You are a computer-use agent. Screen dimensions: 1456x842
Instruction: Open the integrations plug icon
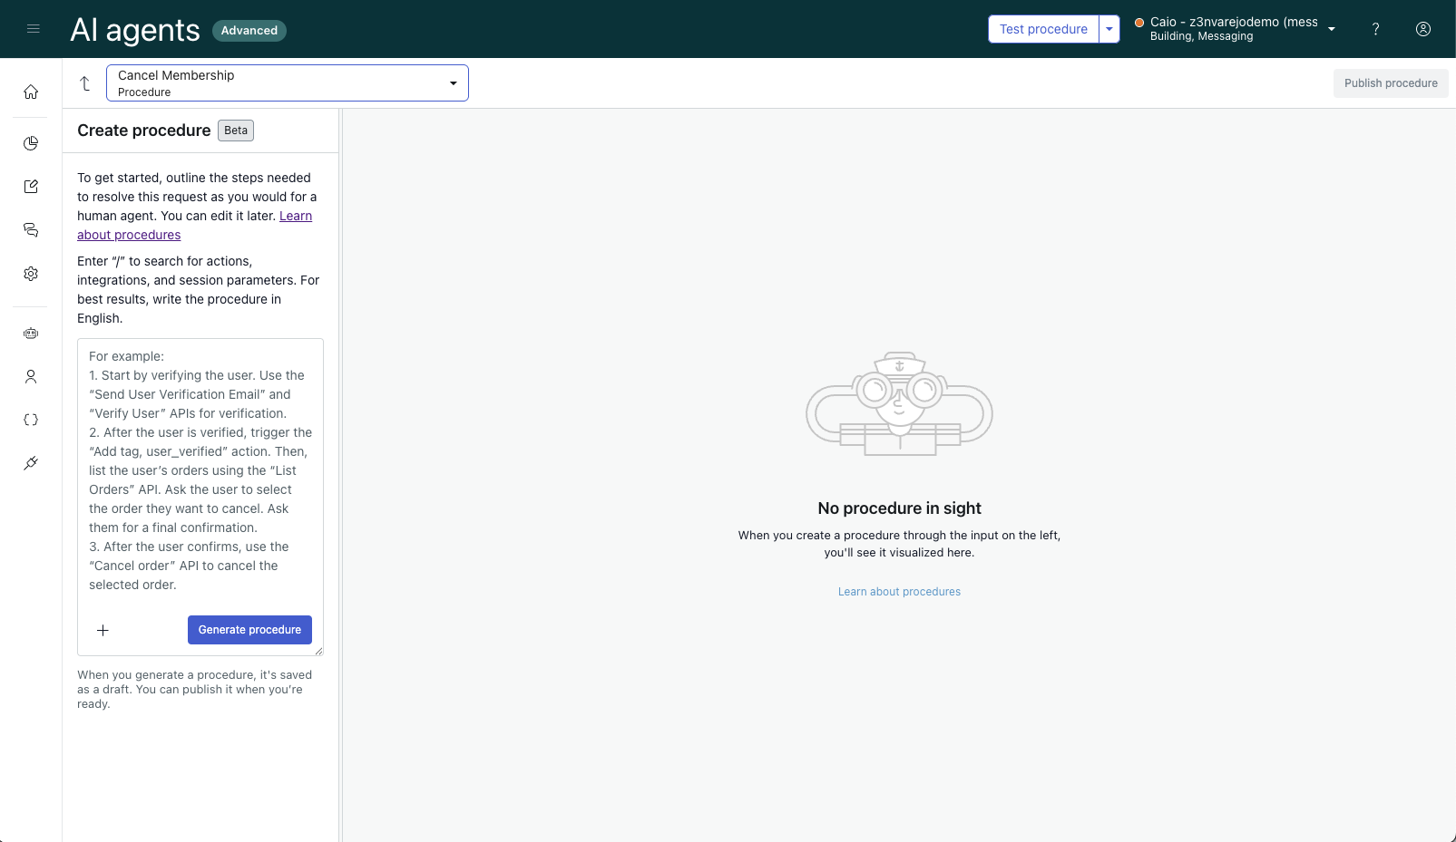(31, 463)
